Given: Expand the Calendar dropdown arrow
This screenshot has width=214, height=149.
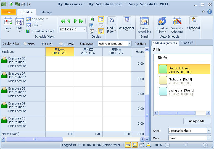Looking at the screenshot, I should 47,19.
